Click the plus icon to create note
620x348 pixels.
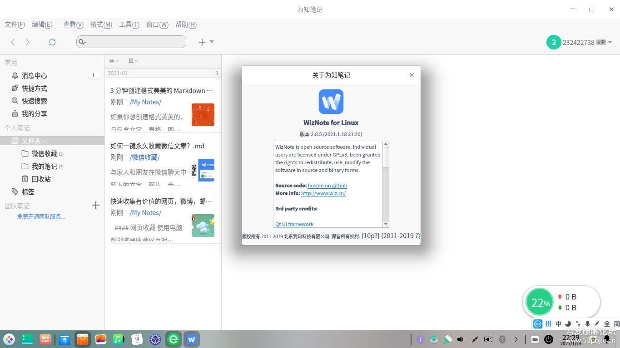pyautogui.click(x=202, y=42)
